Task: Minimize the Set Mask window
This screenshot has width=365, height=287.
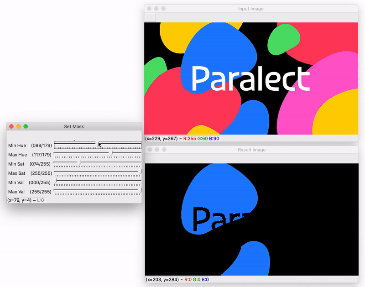Action: [x=18, y=126]
